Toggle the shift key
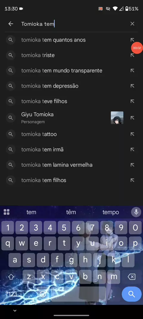The width and height of the screenshot is (143, 319). (11, 277)
